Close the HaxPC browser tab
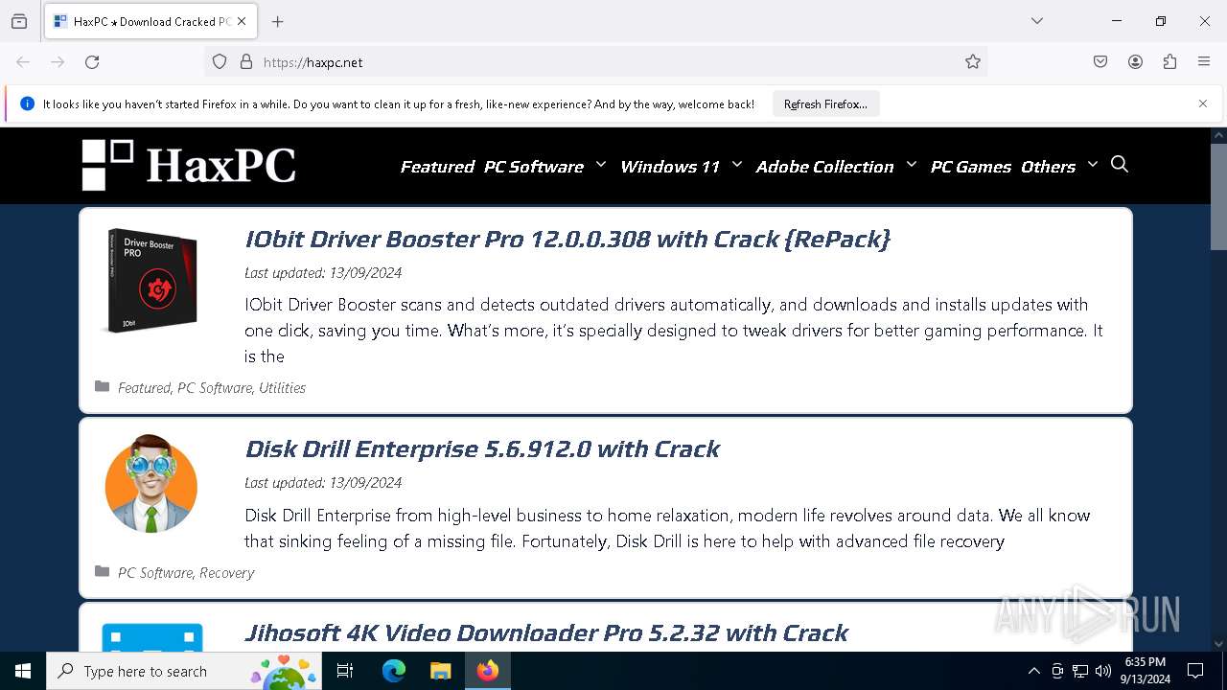 coord(242,21)
